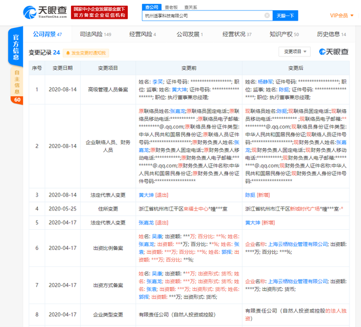The width and height of the screenshot is (361, 327).
Task: Select the 查老板 search mode
Action: point(171,7)
